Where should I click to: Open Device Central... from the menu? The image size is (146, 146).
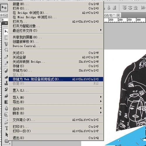pos(56,46)
